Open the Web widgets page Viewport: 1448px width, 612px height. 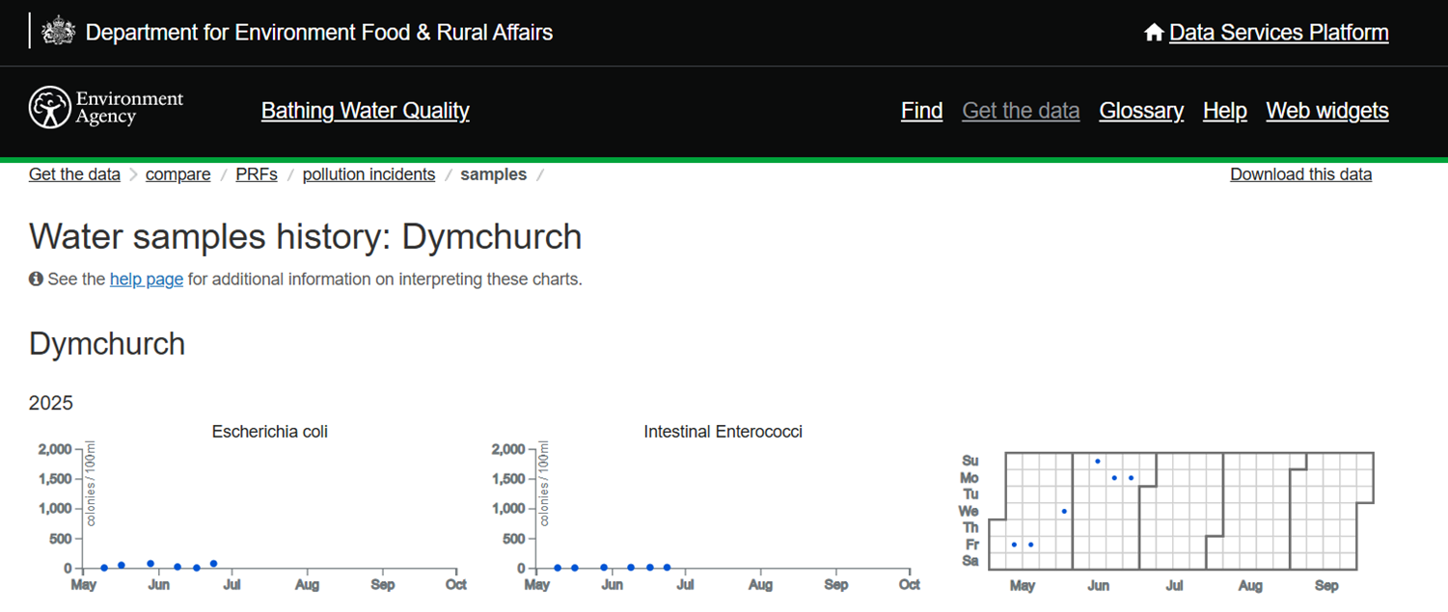[1327, 111]
